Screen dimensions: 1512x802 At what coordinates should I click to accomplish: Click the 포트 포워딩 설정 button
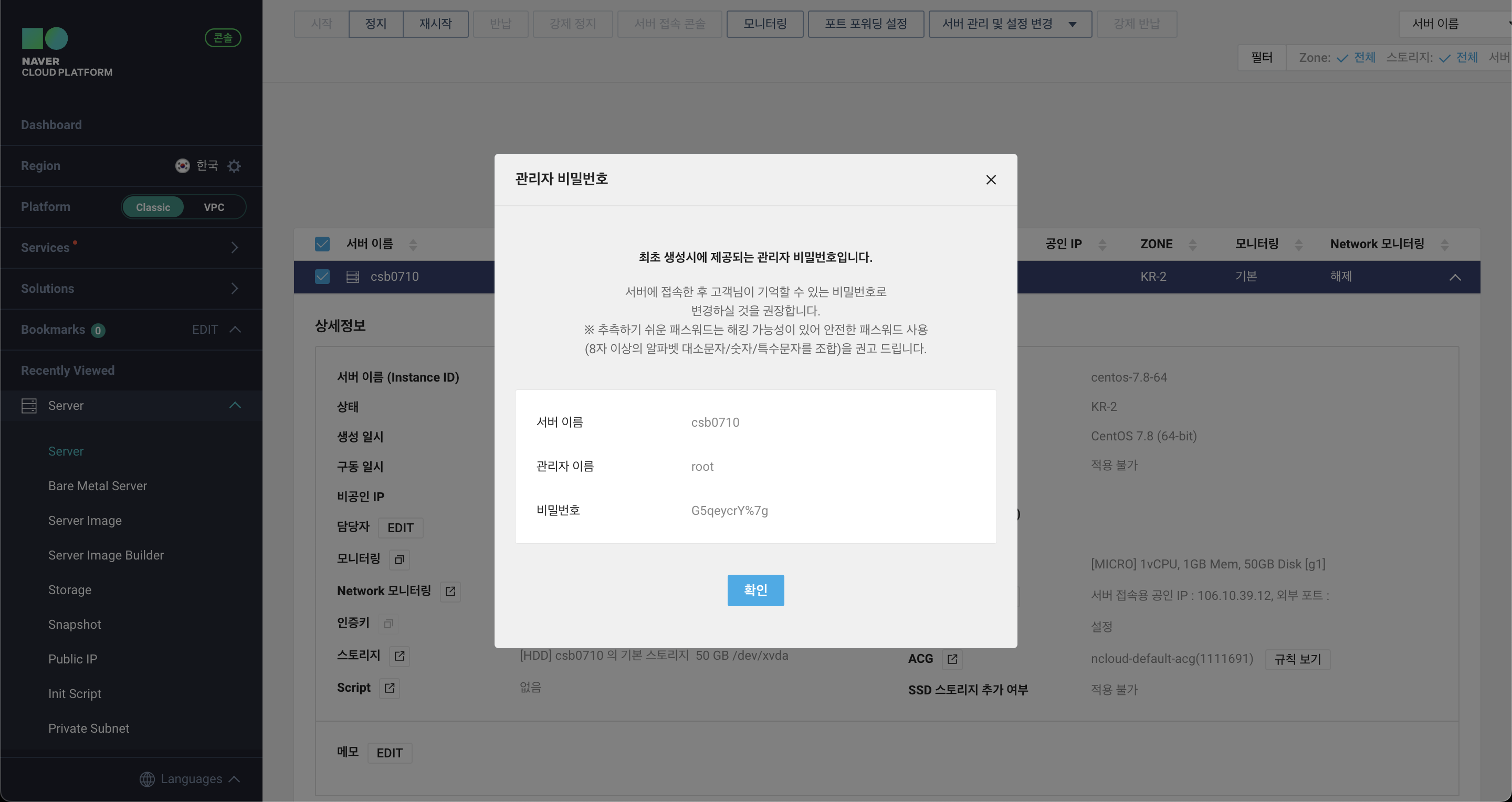point(865,24)
